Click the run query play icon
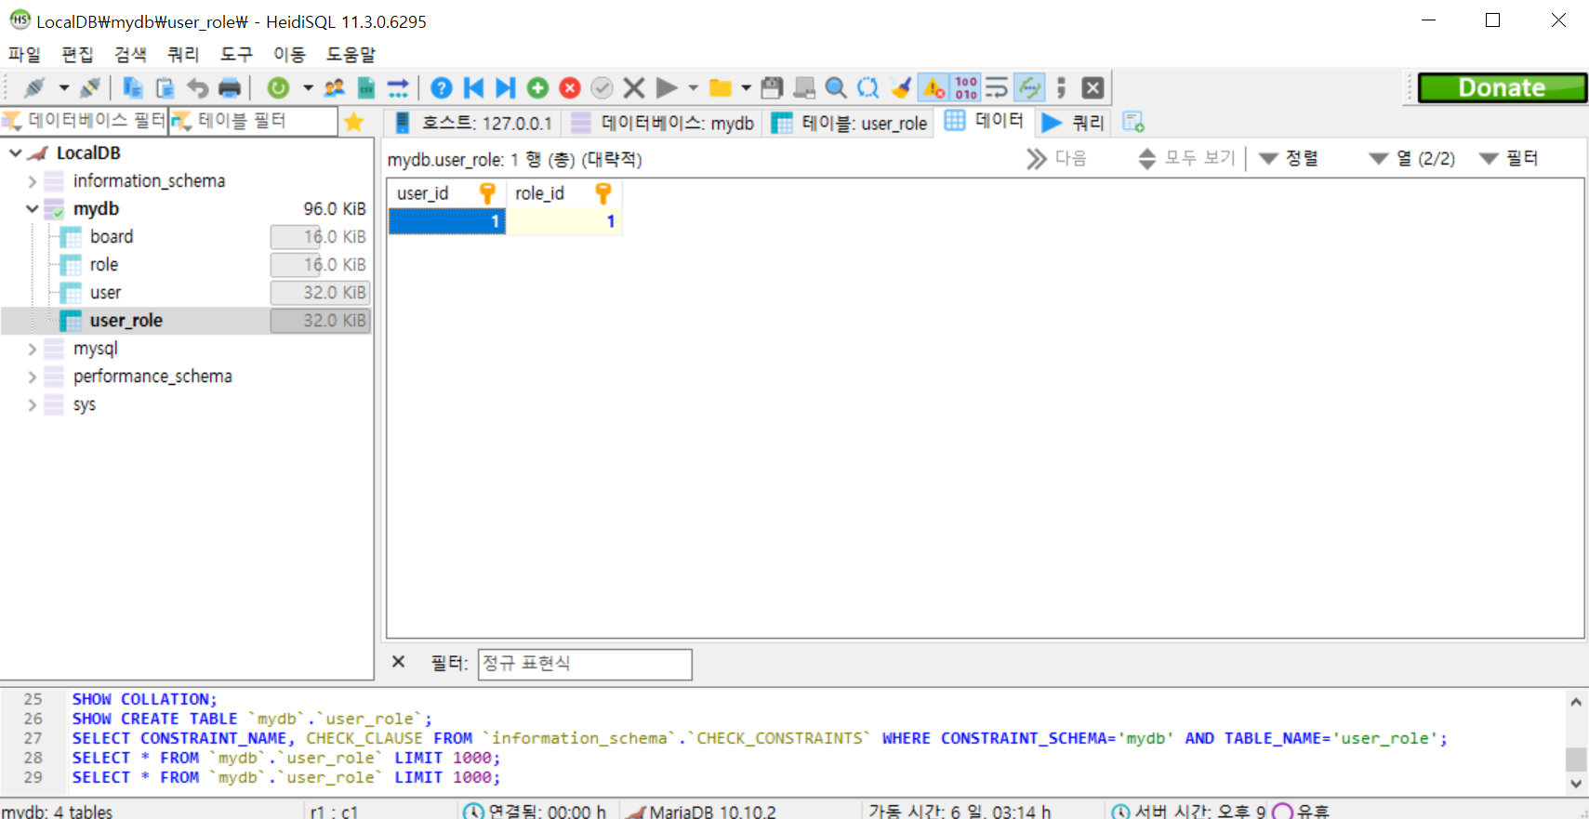The height and width of the screenshot is (819, 1589). (x=667, y=87)
